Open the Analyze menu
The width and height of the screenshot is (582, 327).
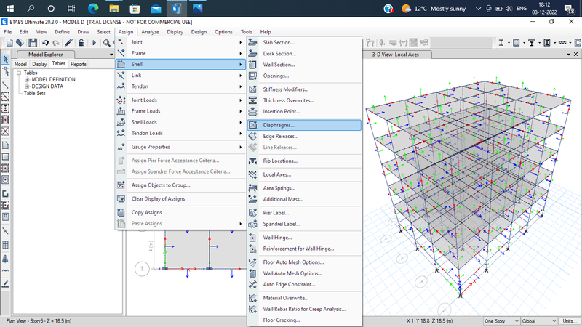pos(150,32)
